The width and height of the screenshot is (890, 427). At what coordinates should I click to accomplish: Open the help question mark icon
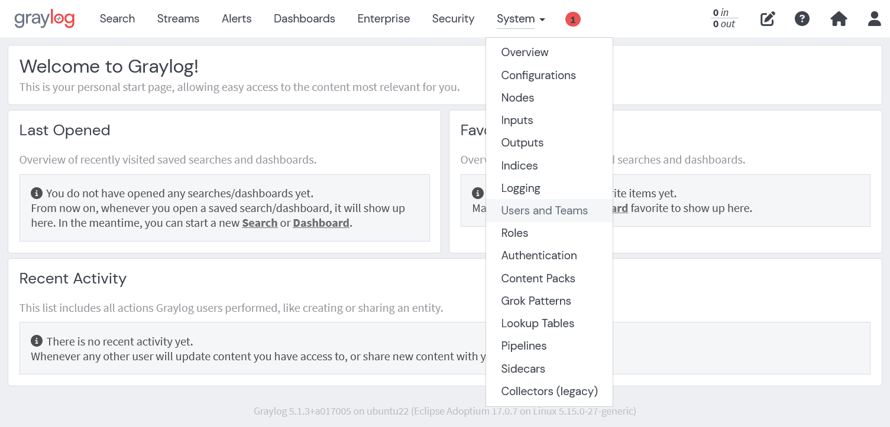(x=802, y=19)
